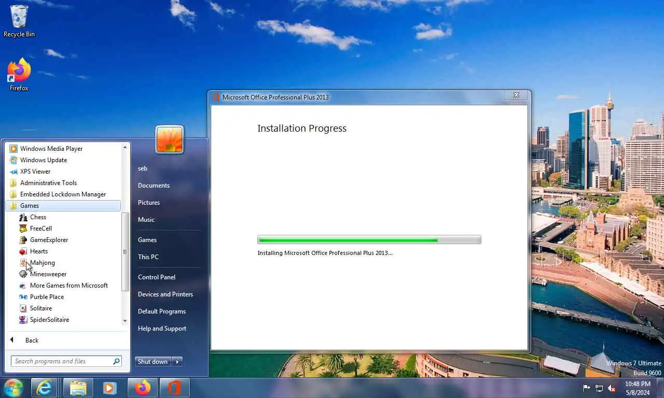Open the seb user folder link

pos(143,168)
